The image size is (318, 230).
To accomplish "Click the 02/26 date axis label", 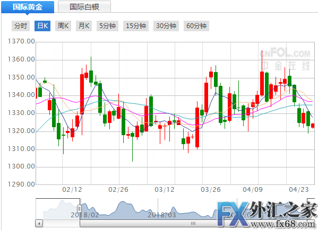I will (118, 190).
